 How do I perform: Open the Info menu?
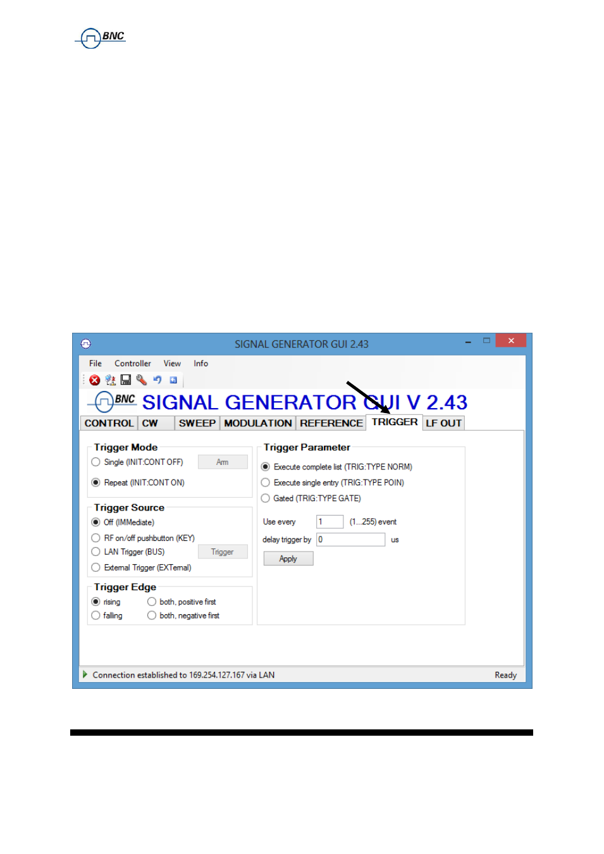tap(201, 363)
